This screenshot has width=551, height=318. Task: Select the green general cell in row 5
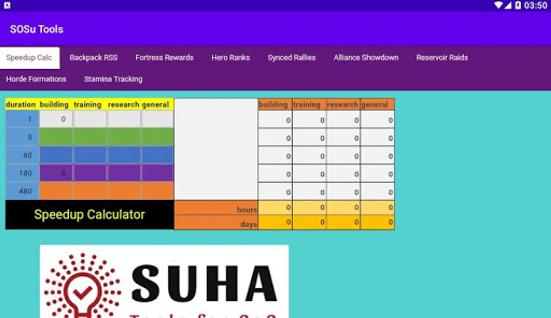[157, 137]
